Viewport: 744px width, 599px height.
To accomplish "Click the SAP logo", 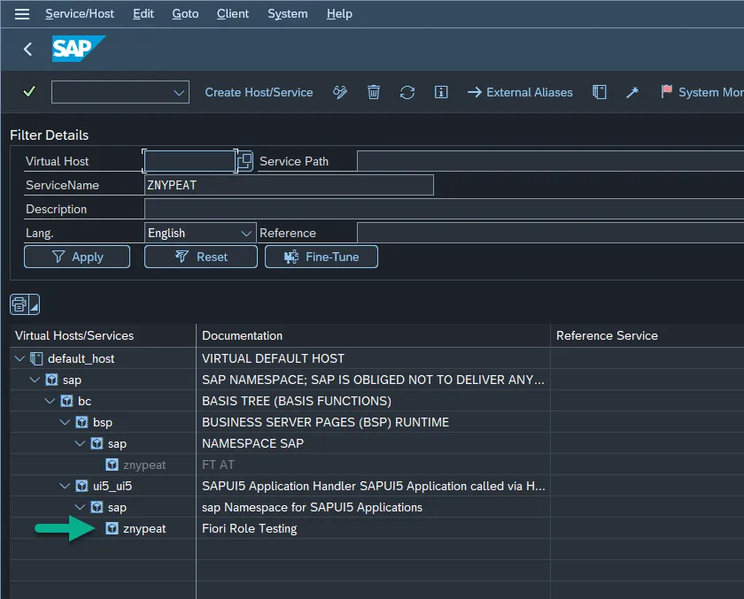I will pos(79,49).
